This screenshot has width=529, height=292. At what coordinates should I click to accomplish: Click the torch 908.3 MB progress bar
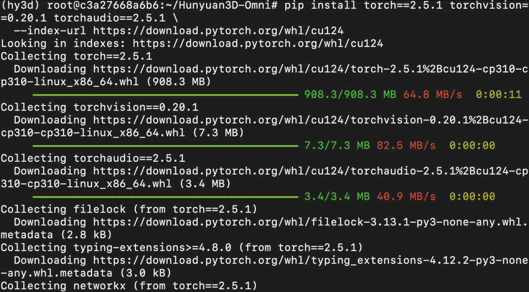tap(165, 95)
